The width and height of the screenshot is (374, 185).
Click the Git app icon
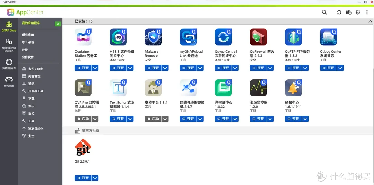coord(83,147)
